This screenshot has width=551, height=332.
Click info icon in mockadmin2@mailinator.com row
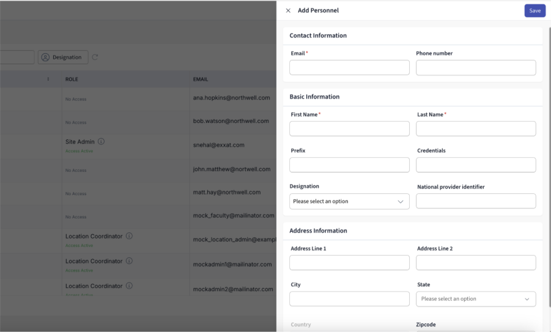129,286
